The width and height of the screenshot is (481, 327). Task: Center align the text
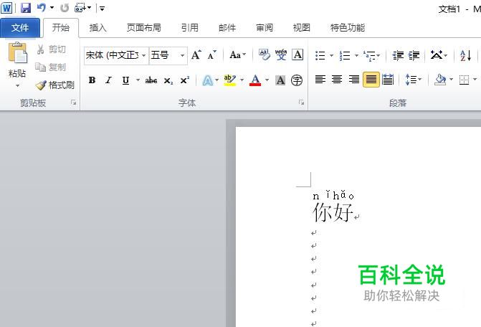point(337,80)
